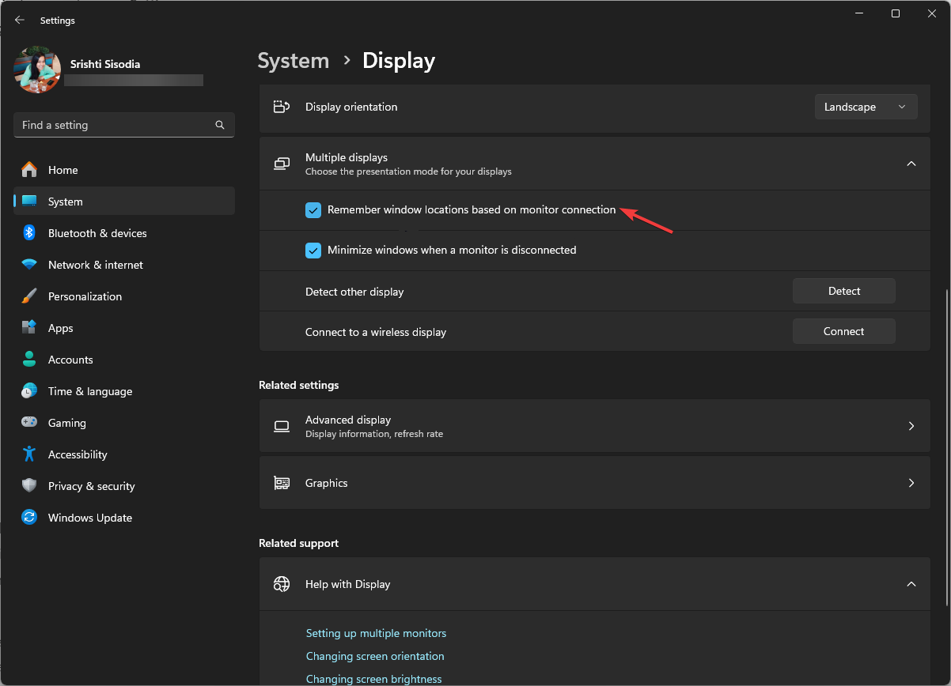
Task: Collapse the Multiple displays section
Action: coord(911,164)
